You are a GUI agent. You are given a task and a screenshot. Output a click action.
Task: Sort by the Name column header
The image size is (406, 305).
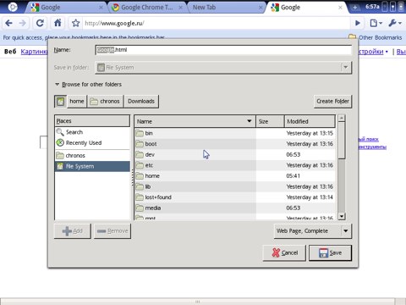[195, 121]
